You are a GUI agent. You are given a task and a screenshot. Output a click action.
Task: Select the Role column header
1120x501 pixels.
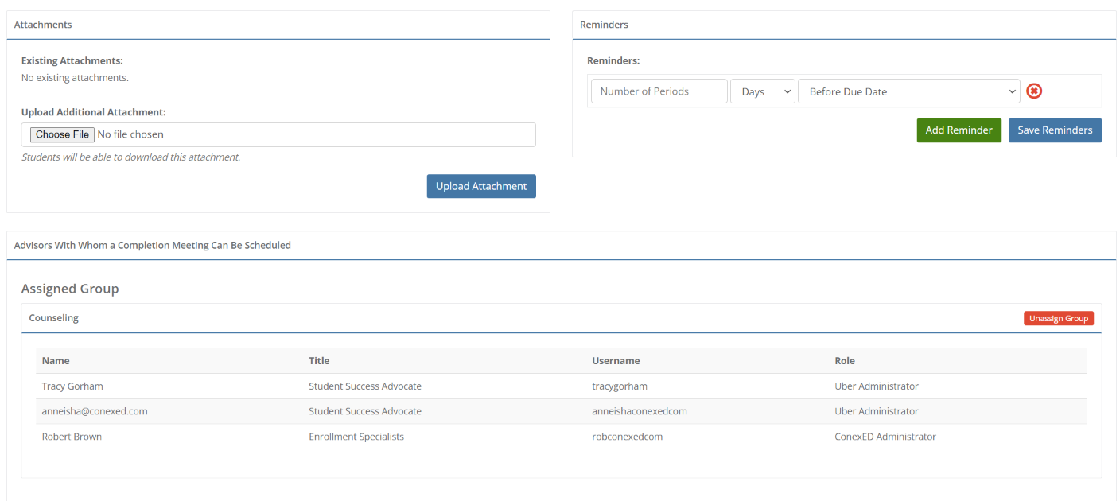tap(845, 361)
